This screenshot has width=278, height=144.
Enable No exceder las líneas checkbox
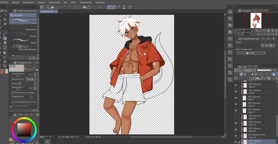click(x=13, y=102)
